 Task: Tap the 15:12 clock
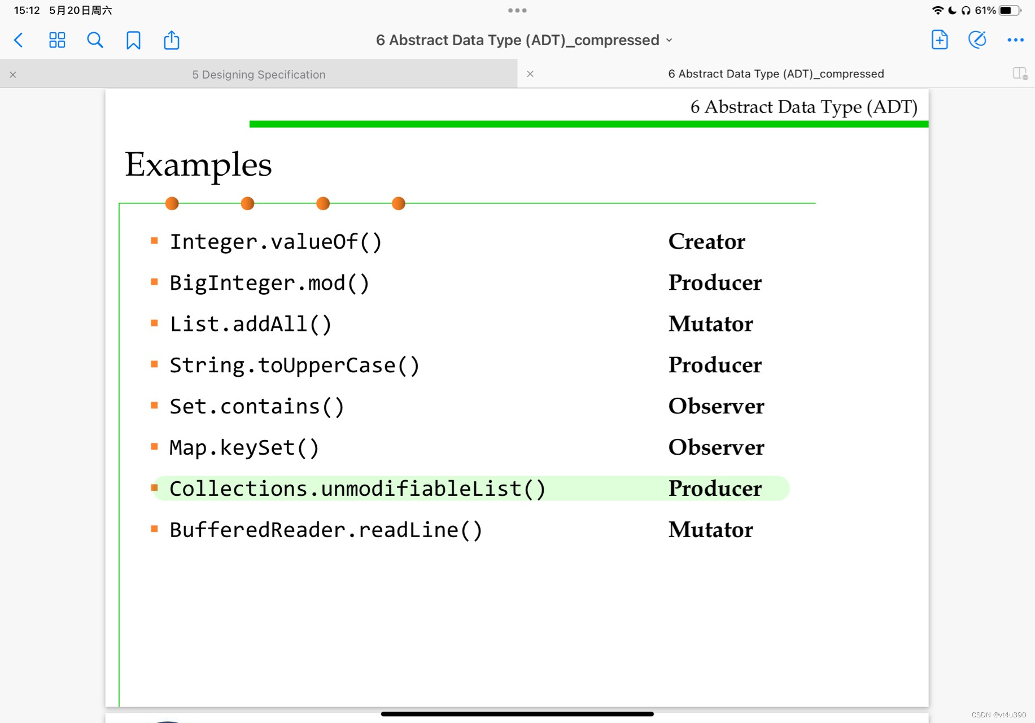click(27, 10)
